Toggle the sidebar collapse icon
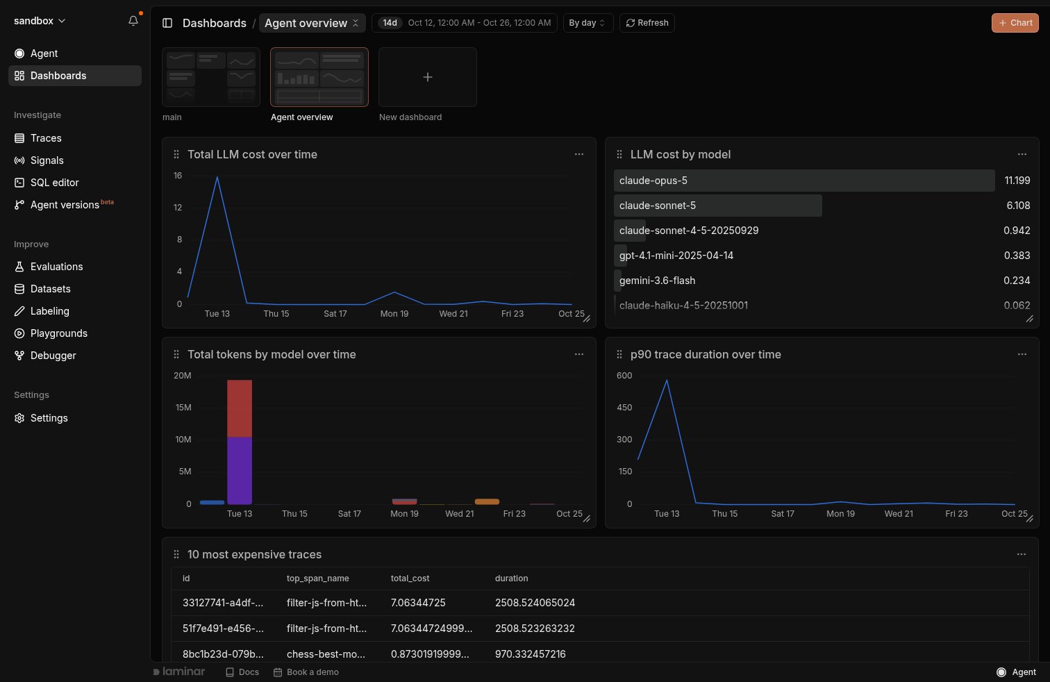The image size is (1050, 682). pos(167,23)
